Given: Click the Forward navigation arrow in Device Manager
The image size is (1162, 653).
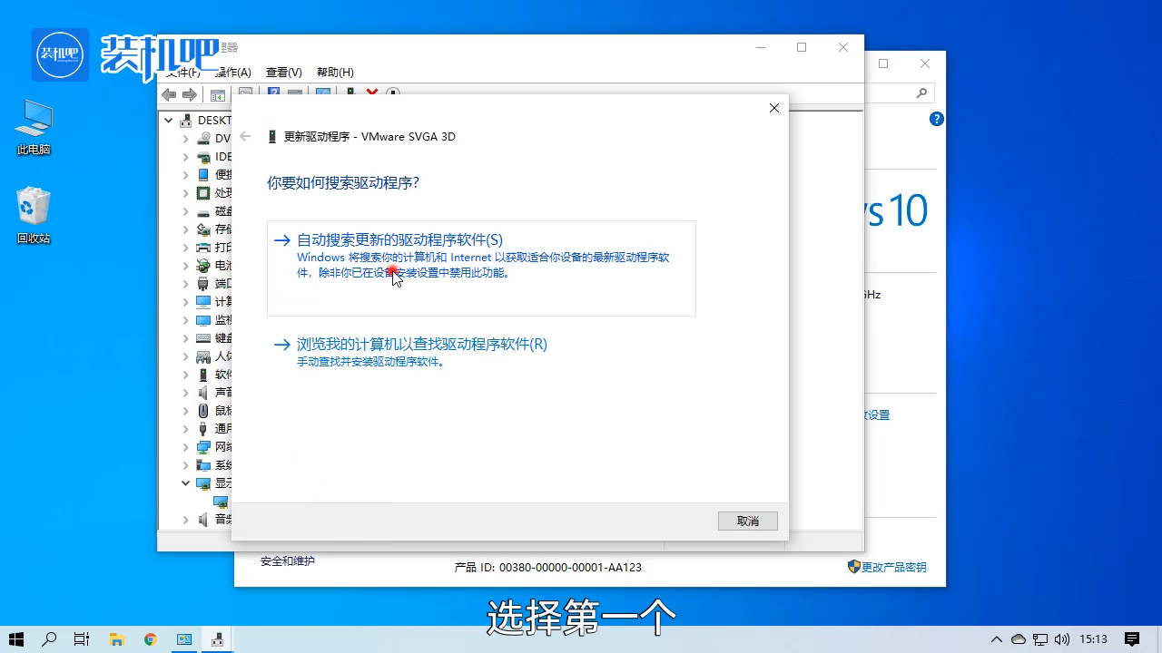Looking at the screenshot, I should 190,94.
